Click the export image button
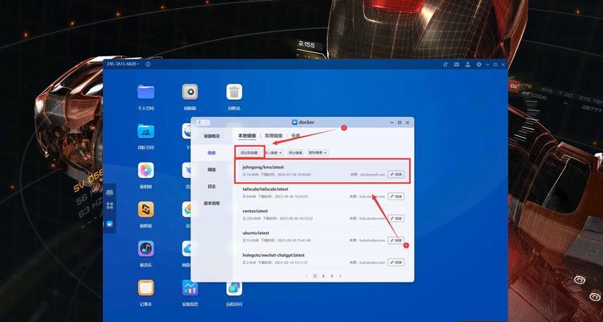The height and width of the screenshot is (322, 603). 296,153
